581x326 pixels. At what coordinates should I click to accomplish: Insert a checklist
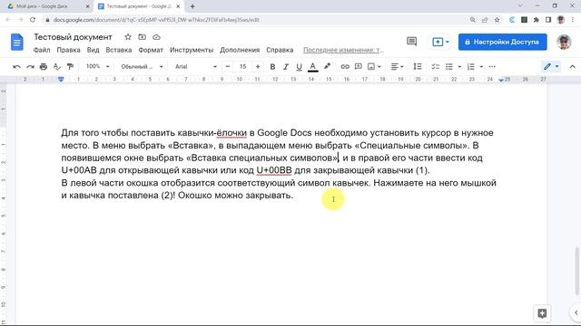pos(436,66)
